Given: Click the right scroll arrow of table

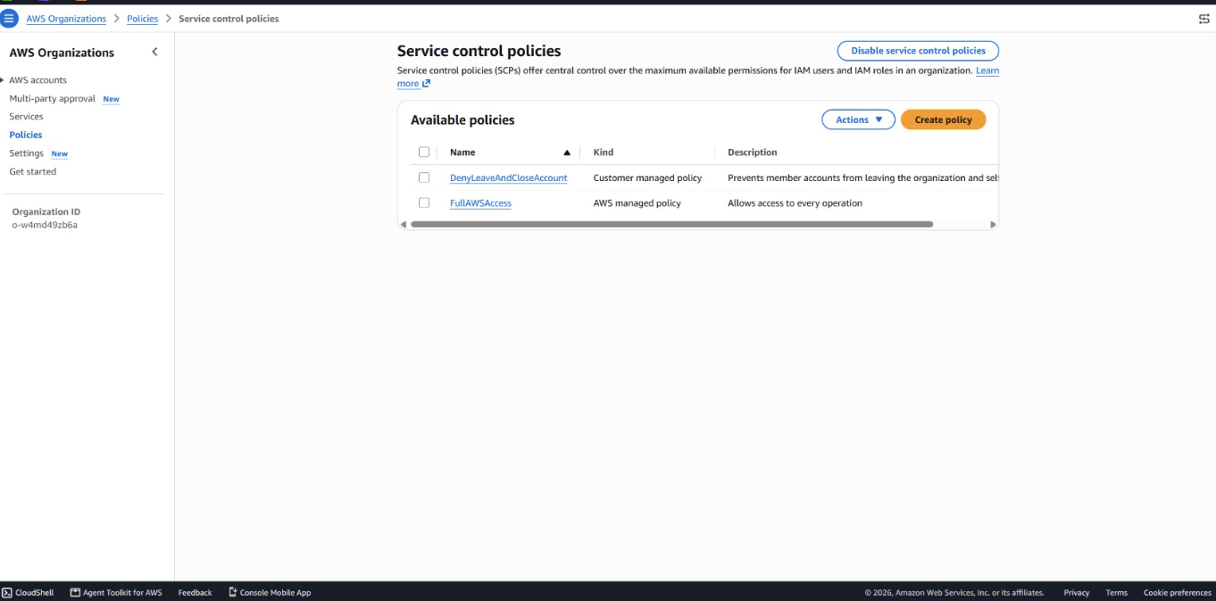Looking at the screenshot, I should point(993,225).
